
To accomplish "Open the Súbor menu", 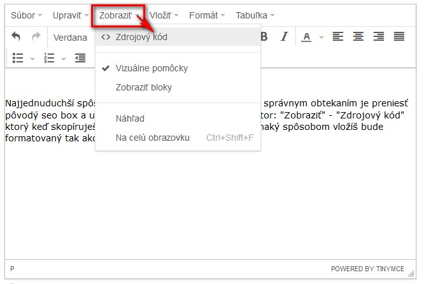I will 27,15.
